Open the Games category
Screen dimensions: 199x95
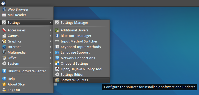27,36
